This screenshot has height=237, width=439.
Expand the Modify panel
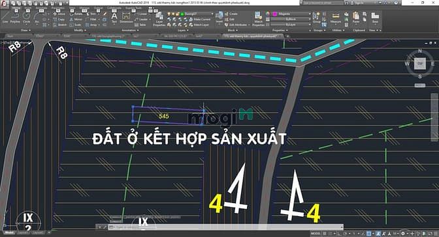tap(80, 30)
